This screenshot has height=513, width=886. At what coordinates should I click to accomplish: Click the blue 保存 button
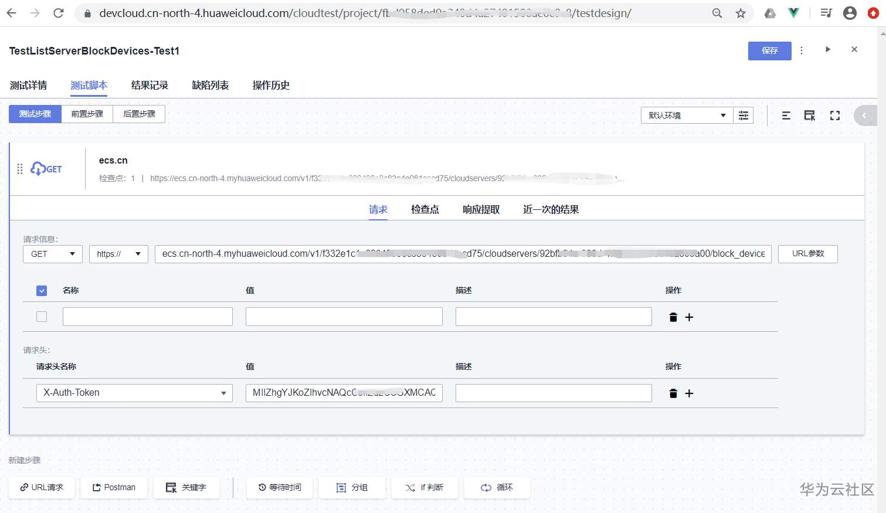(x=770, y=51)
